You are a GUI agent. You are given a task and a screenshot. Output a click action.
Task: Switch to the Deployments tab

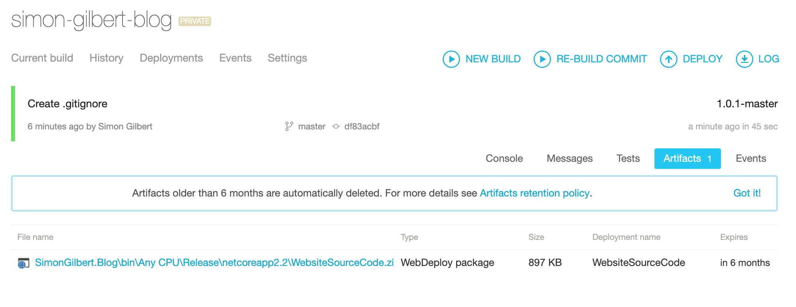click(171, 58)
